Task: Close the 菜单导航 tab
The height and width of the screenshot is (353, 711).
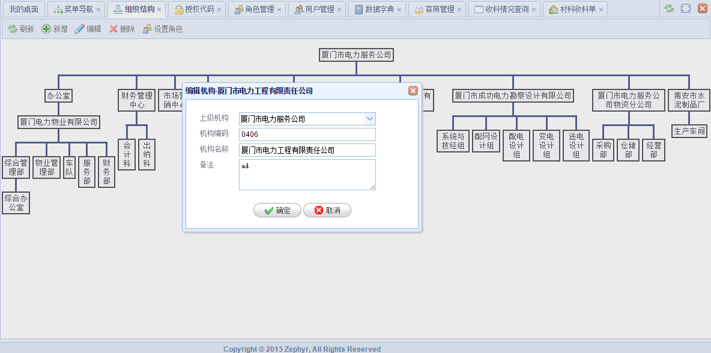Action: (x=98, y=10)
